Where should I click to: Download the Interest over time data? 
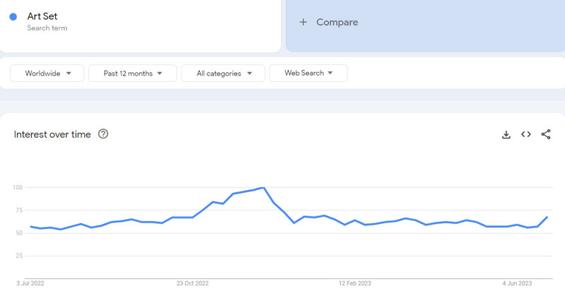[506, 135]
